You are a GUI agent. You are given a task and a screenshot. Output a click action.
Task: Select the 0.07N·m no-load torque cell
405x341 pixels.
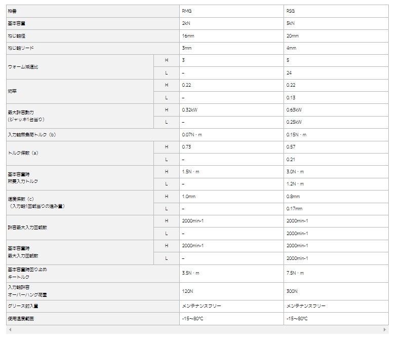192,135
